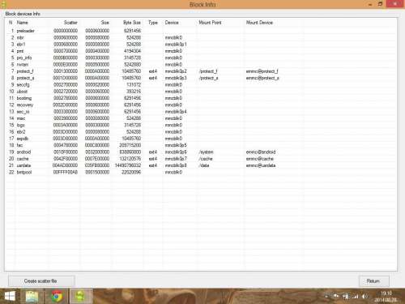Click the emmc@cache mount device cell
The image size is (405, 304).
click(x=259, y=159)
